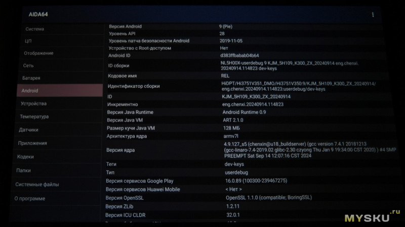Screen dimensions: 405x227
Task: Click the patch date 2019-11-05
Action: point(231,41)
